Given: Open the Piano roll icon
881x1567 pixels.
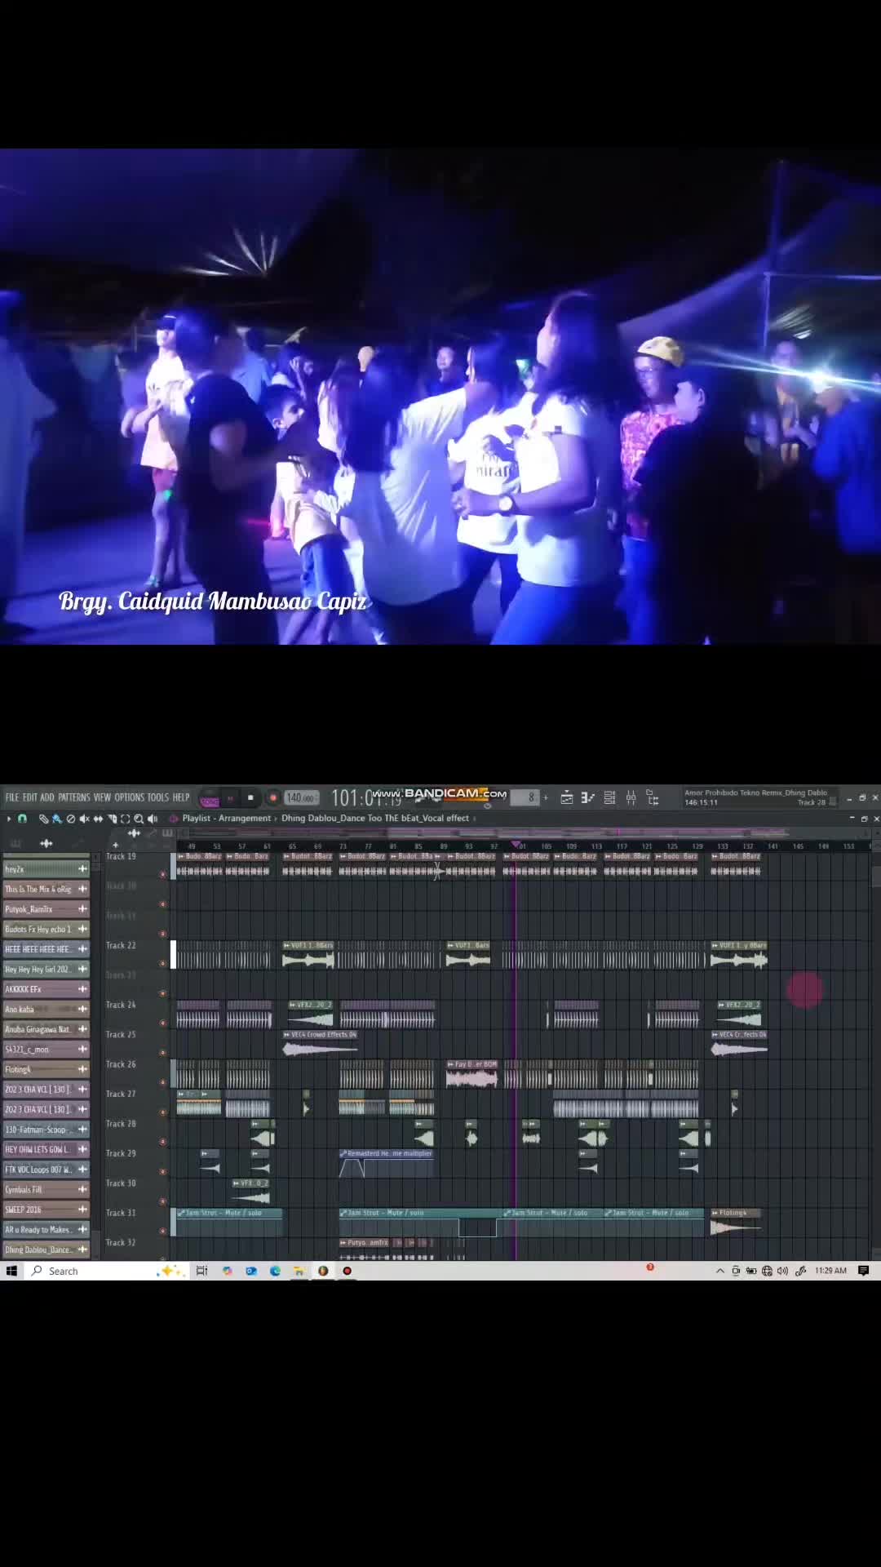Looking at the screenshot, I should [588, 798].
